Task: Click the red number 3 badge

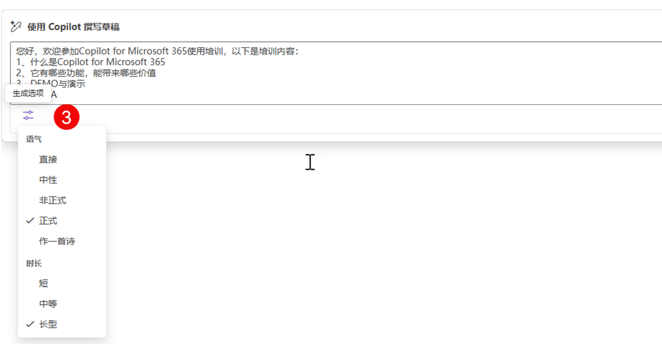Action: tap(67, 117)
